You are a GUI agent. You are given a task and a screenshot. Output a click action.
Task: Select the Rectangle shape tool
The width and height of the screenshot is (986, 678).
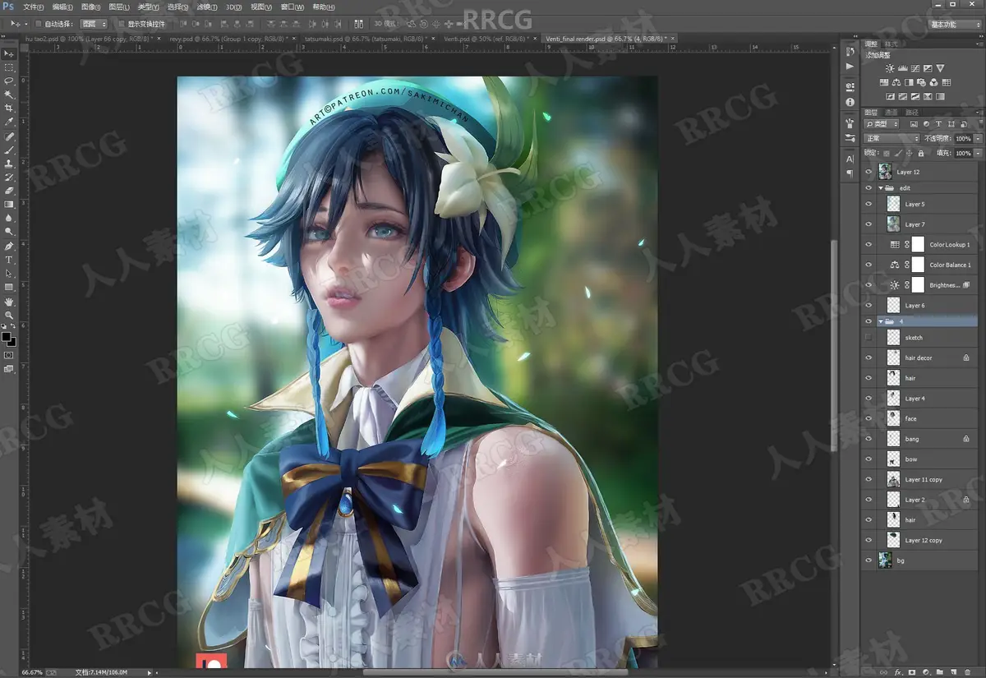(x=10, y=288)
